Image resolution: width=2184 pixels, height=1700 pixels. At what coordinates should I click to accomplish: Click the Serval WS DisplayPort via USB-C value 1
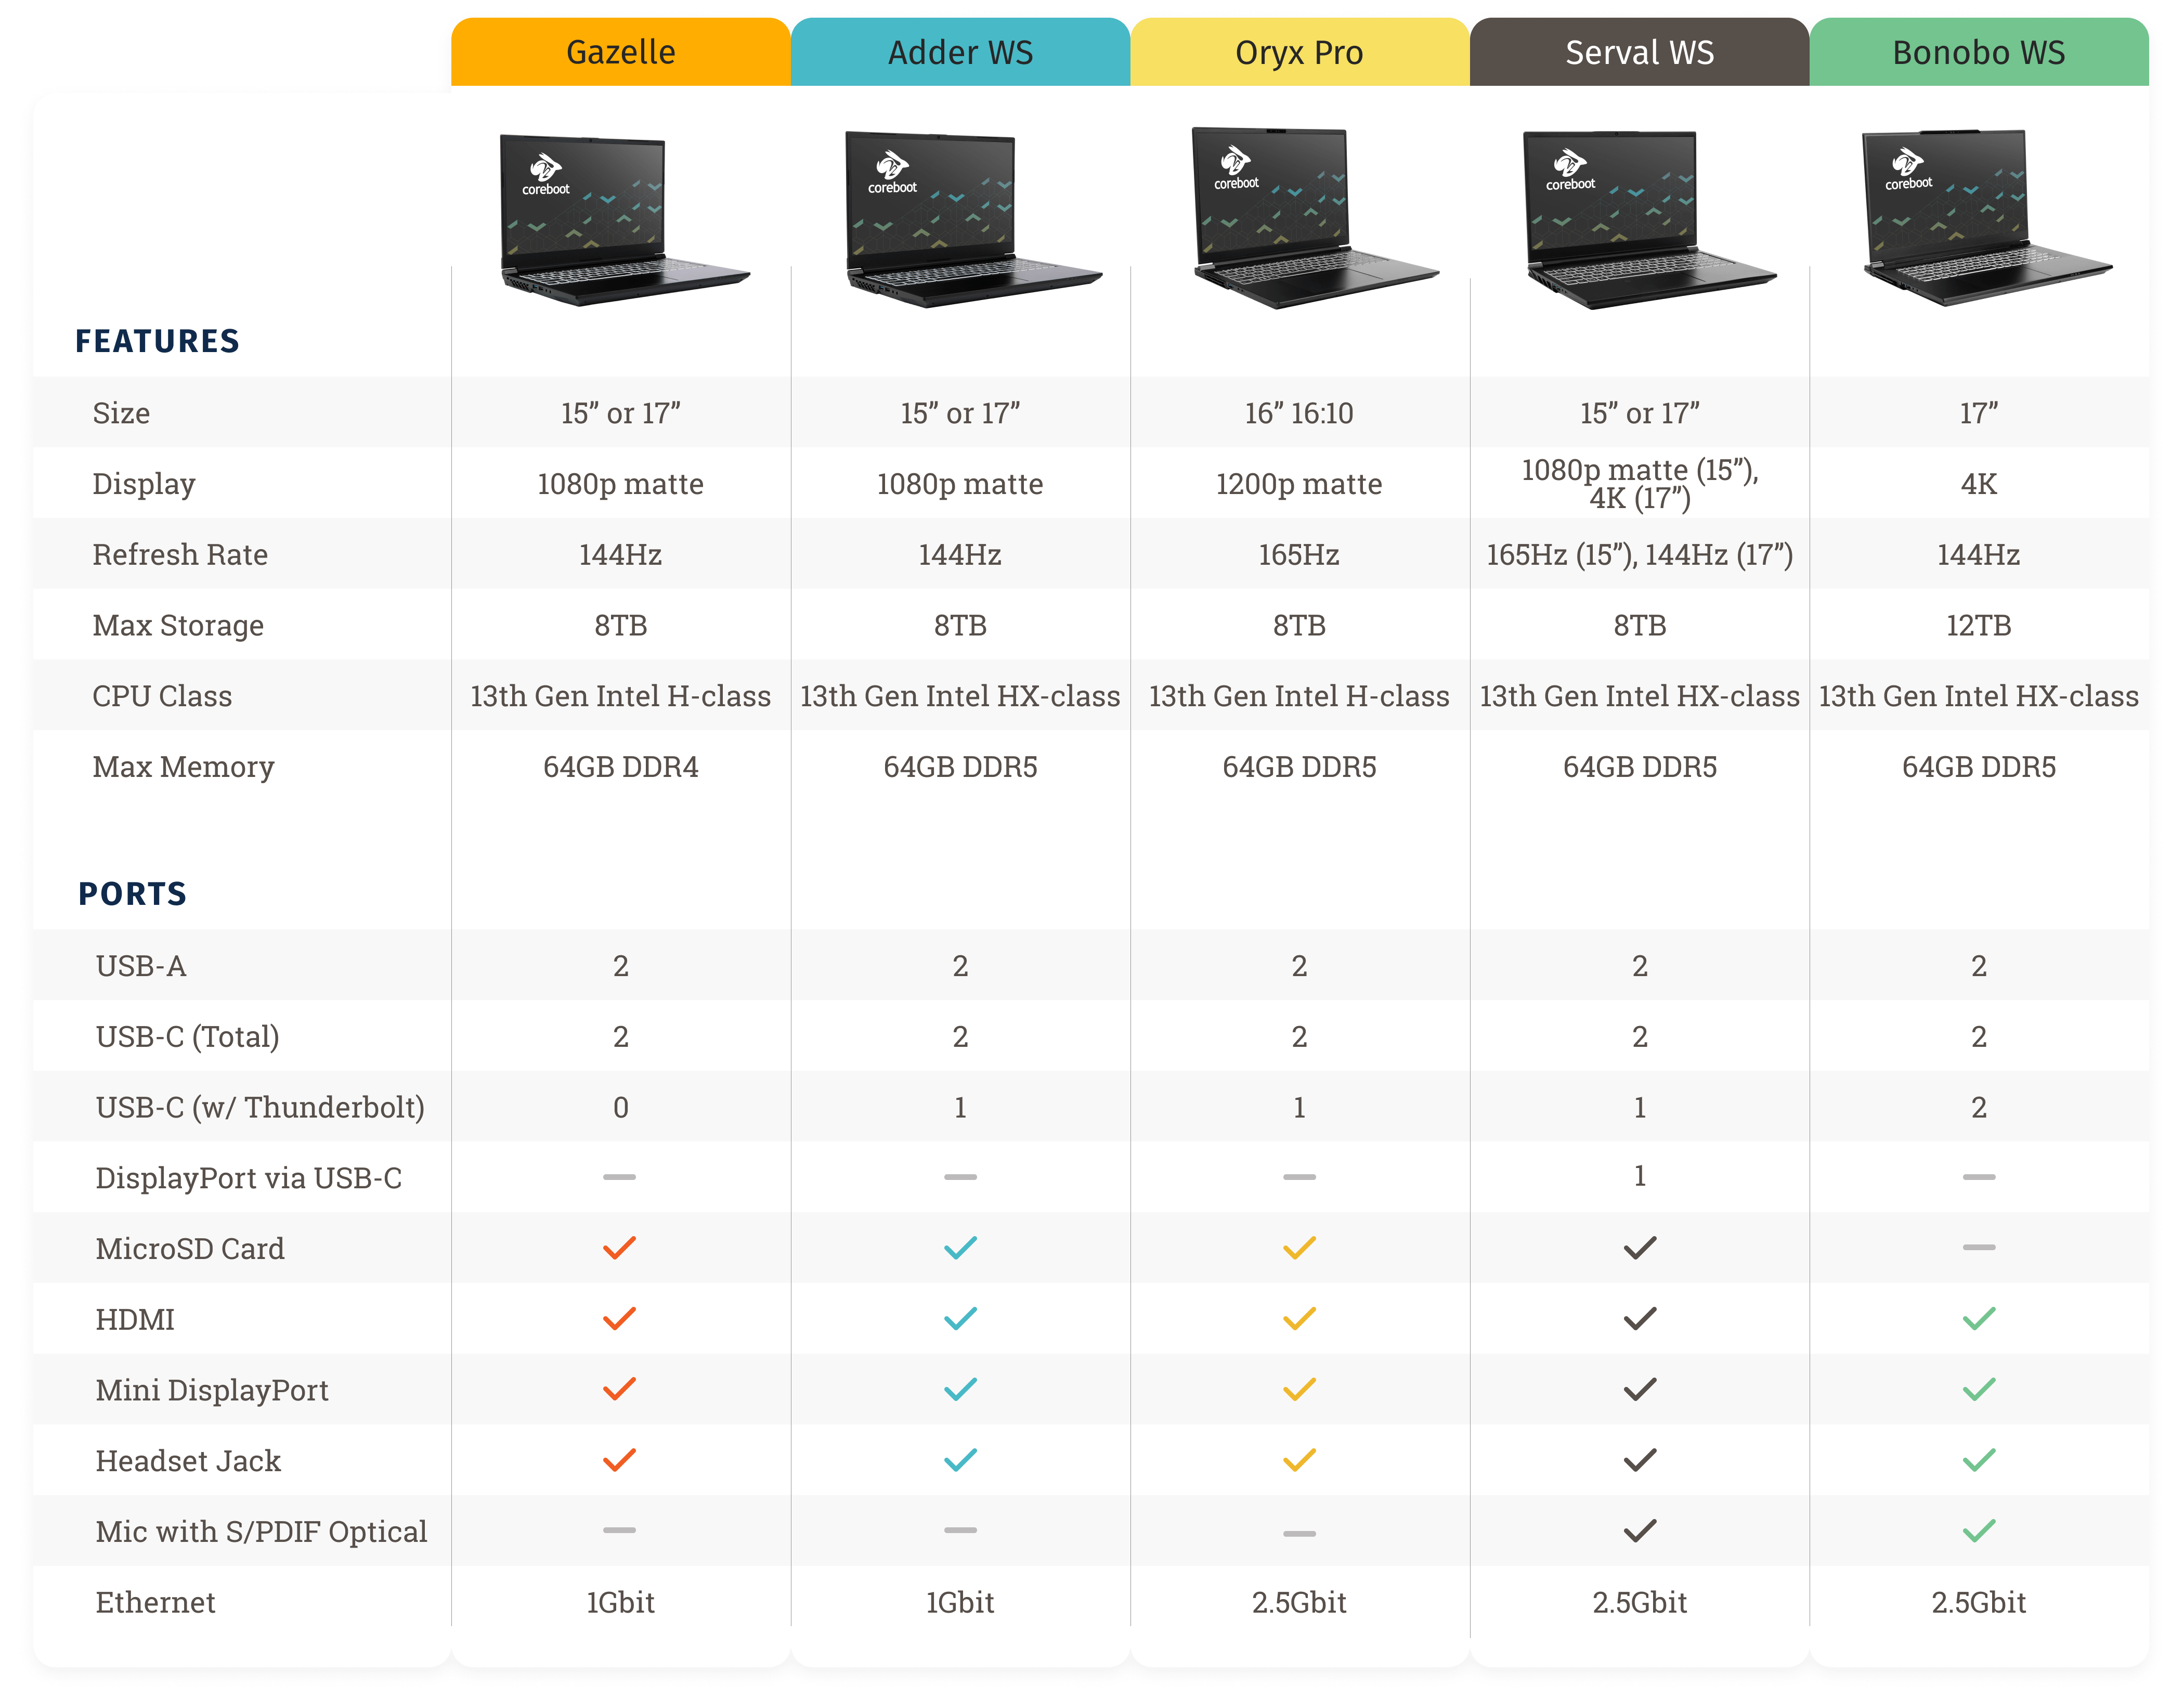(x=1640, y=1176)
